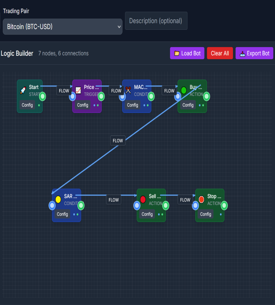
Task: Click the red circle icon on Sell node
Action: click(x=143, y=200)
